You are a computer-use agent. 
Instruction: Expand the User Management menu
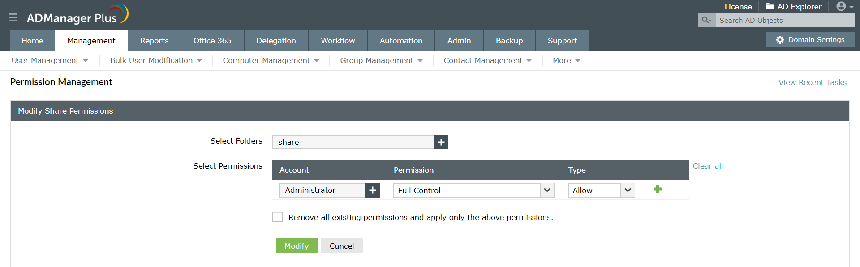click(x=50, y=60)
